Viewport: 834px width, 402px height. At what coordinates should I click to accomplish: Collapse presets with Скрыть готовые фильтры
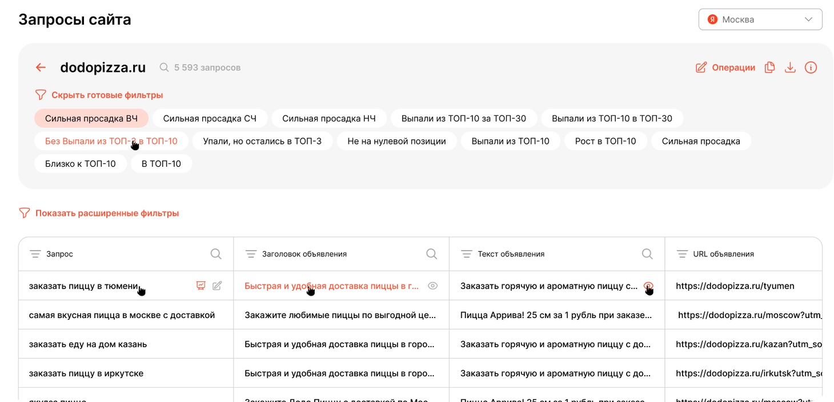(x=107, y=95)
